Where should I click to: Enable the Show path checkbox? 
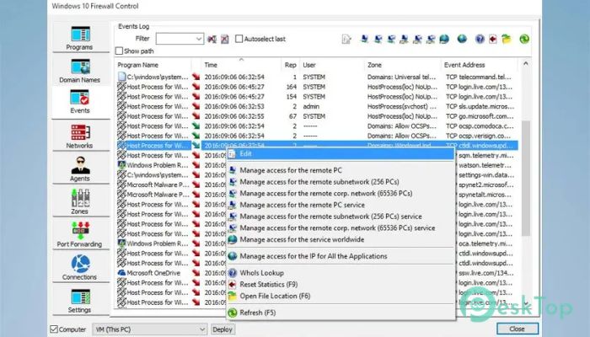120,51
